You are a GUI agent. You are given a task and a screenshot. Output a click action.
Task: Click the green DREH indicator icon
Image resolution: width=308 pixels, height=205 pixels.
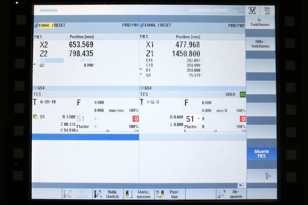pyautogui.click(x=243, y=94)
